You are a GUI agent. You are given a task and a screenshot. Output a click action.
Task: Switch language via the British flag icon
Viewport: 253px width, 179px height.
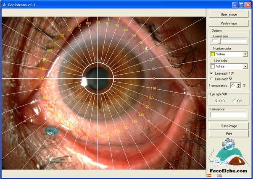[219, 176]
